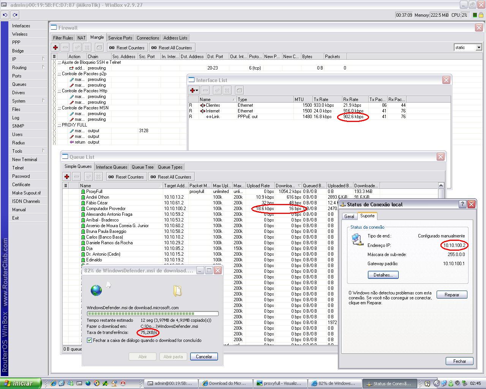
Task: Click the enable checkmark icon in Interface List
Action: pyautogui.click(x=217, y=90)
